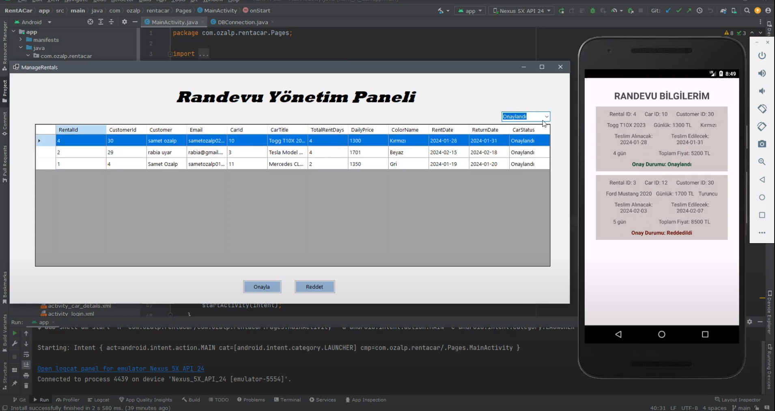Click the search magnifier in IDE toolbar

click(747, 11)
